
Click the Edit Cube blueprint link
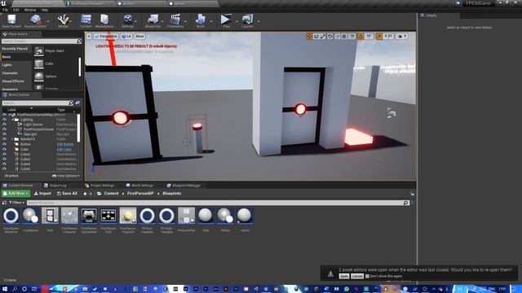point(64,149)
